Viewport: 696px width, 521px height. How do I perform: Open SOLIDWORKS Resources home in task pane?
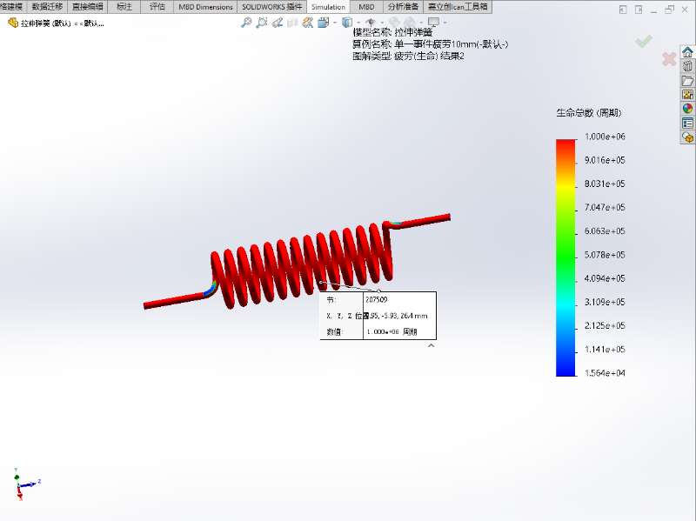pos(687,52)
